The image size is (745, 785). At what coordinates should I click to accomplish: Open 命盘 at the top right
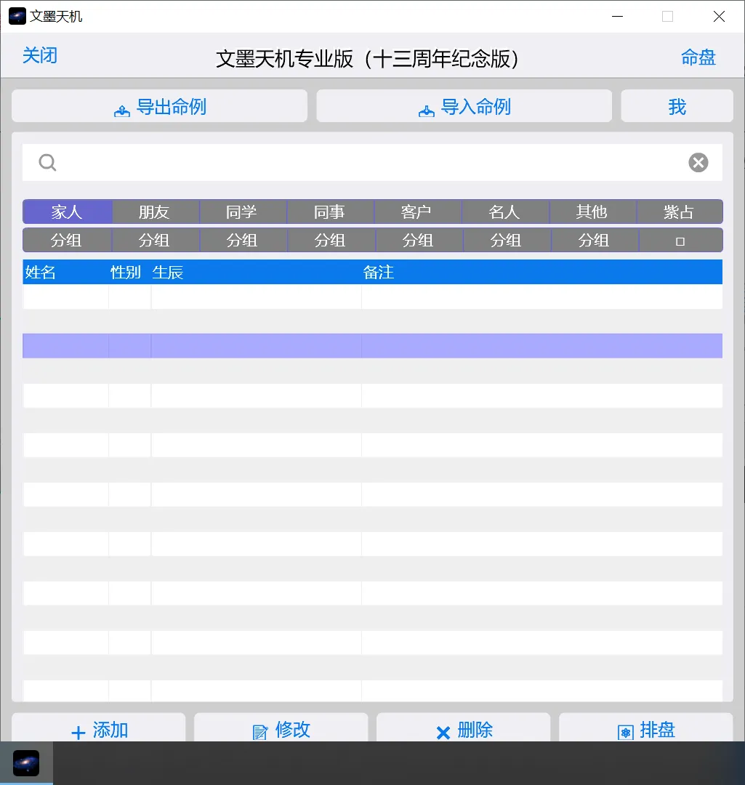(698, 57)
